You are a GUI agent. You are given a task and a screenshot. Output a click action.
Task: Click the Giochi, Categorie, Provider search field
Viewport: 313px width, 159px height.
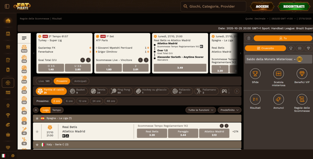click(x=213, y=6)
